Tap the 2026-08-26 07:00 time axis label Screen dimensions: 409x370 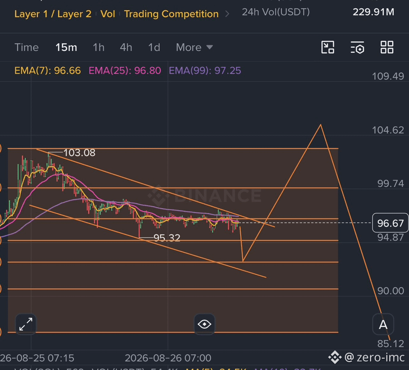[x=168, y=358]
